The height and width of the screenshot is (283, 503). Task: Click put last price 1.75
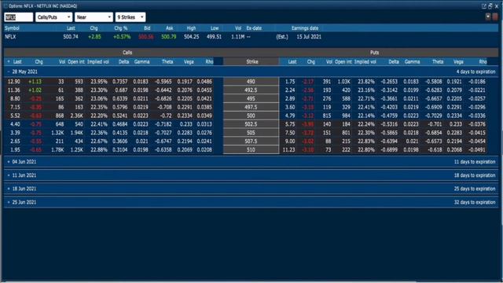tap(290, 82)
